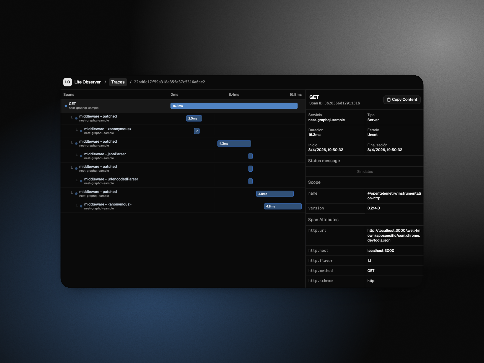The image size is (484, 363).
Task: Click the 16.8ms timeline tick label
Action: (295, 95)
